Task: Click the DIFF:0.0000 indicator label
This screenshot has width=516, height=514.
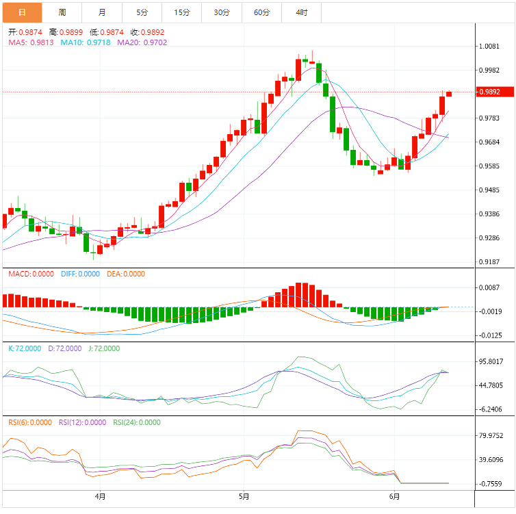Action: tap(80, 274)
